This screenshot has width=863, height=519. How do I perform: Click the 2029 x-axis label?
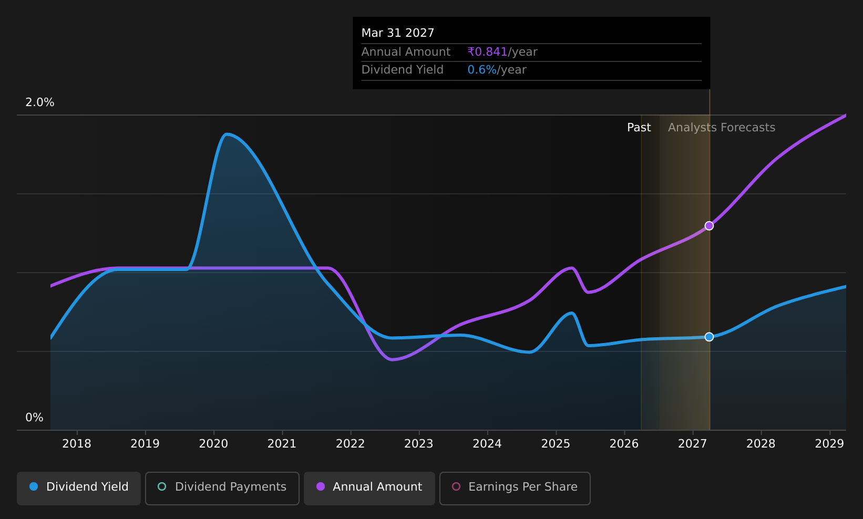pos(829,444)
